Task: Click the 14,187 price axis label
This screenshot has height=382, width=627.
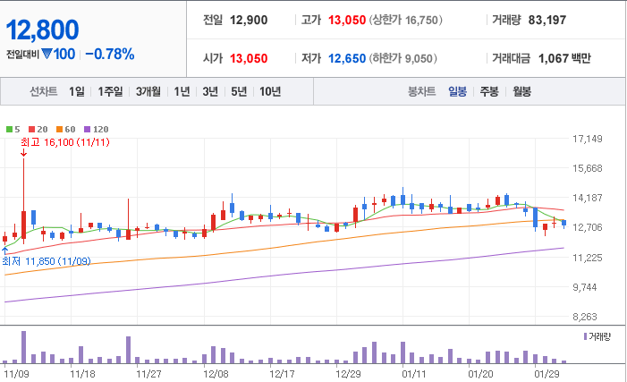Action: pos(588,198)
